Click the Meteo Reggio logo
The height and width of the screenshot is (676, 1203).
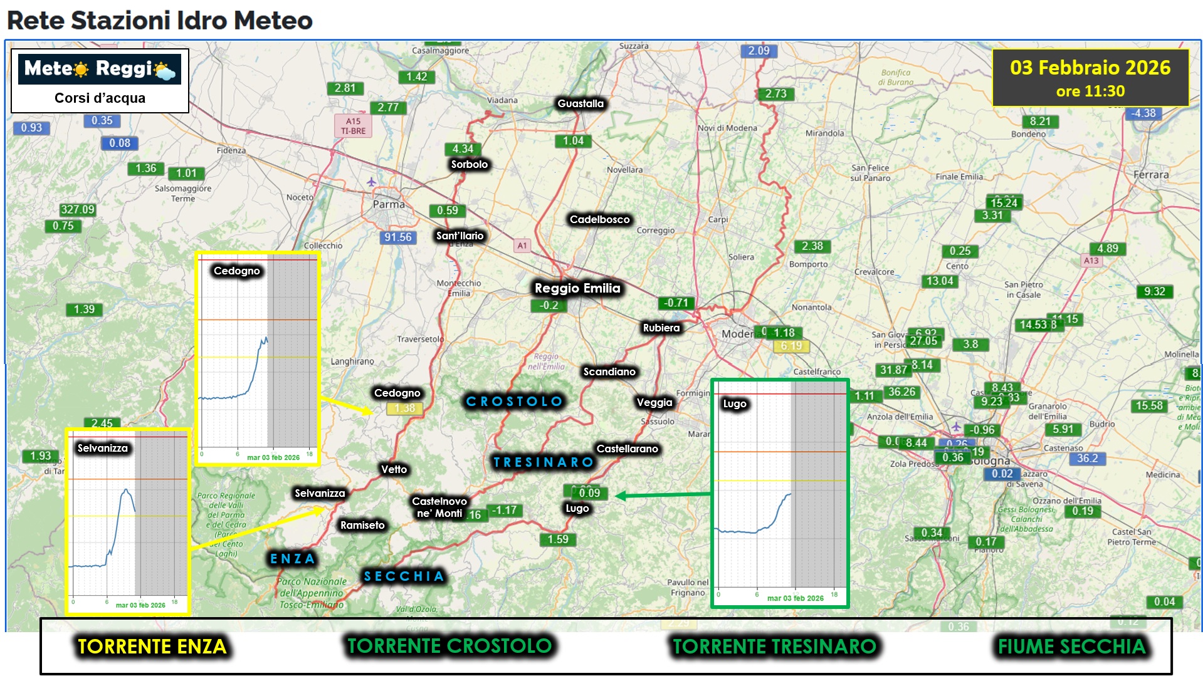pos(100,69)
